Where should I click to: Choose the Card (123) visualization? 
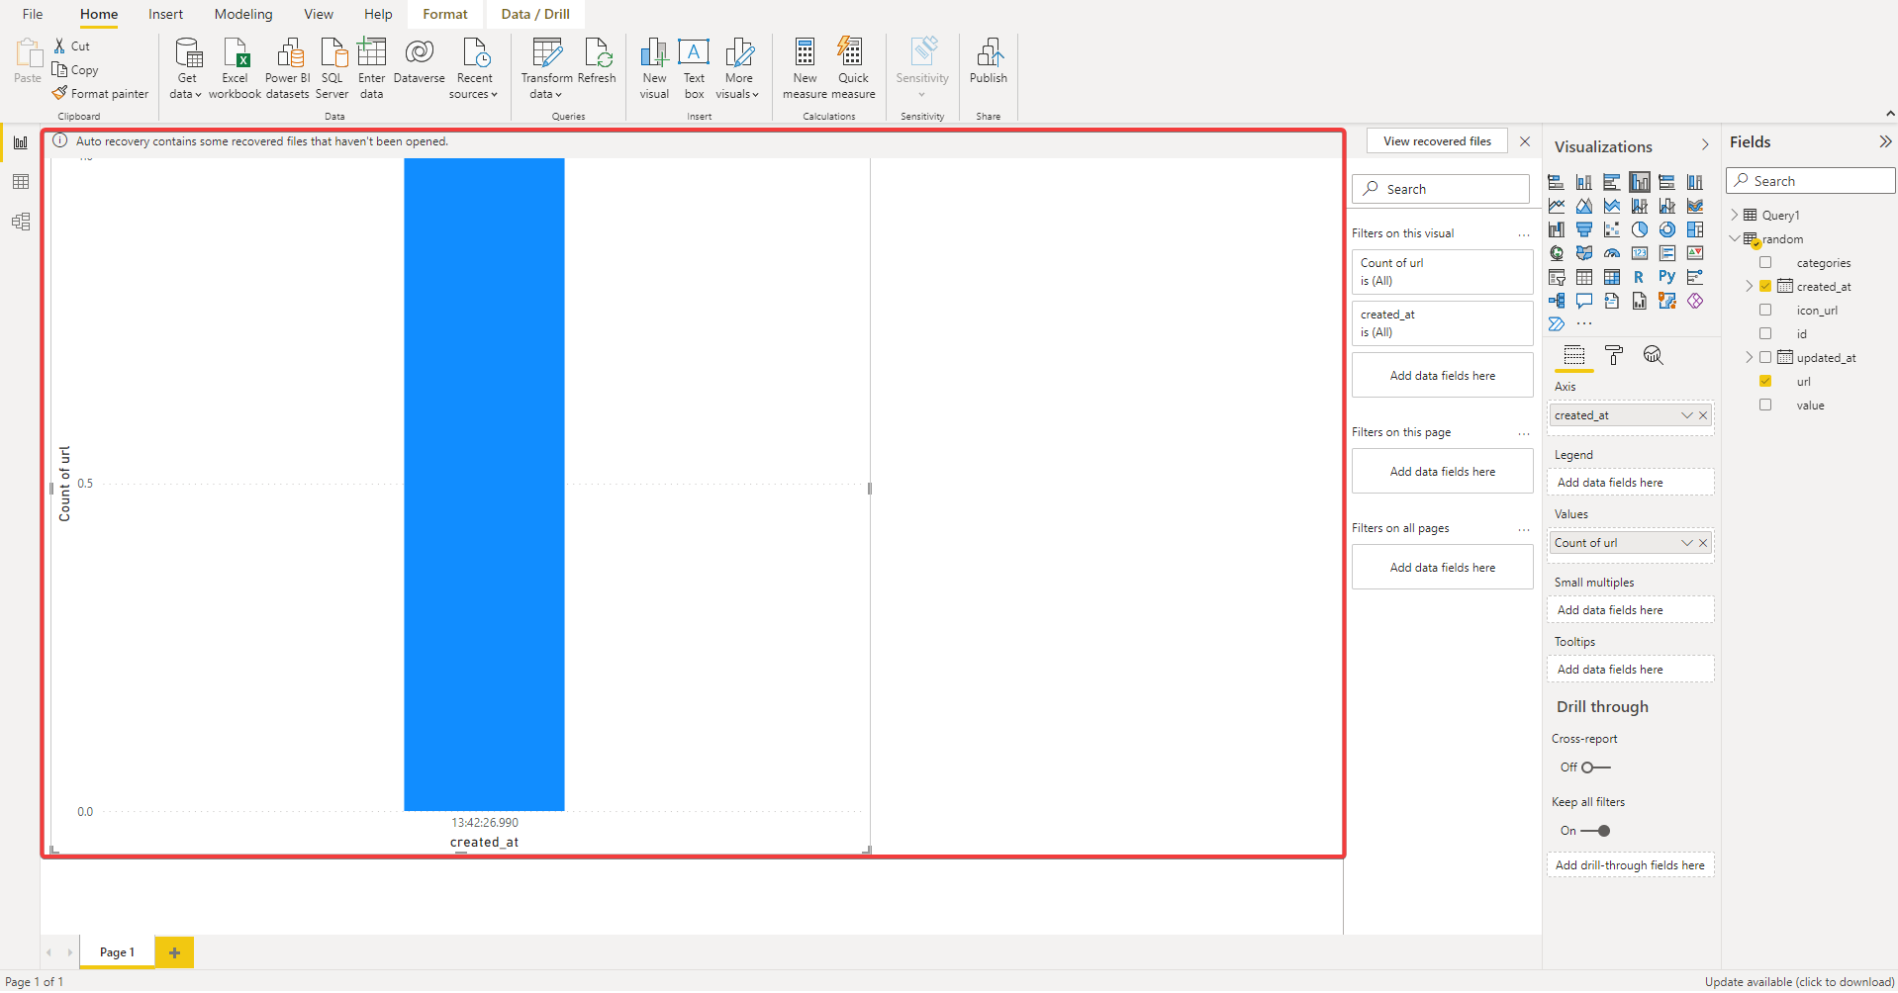1640,253
